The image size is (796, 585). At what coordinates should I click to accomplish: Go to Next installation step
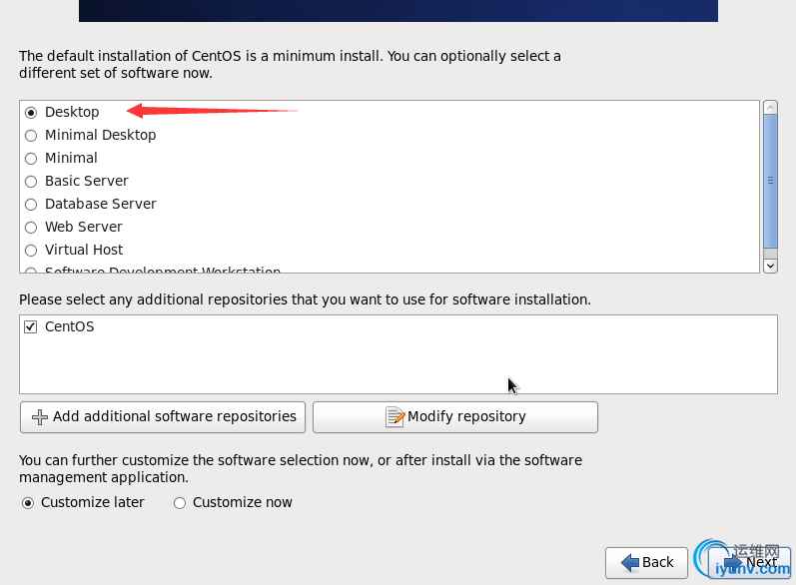[750, 563]
